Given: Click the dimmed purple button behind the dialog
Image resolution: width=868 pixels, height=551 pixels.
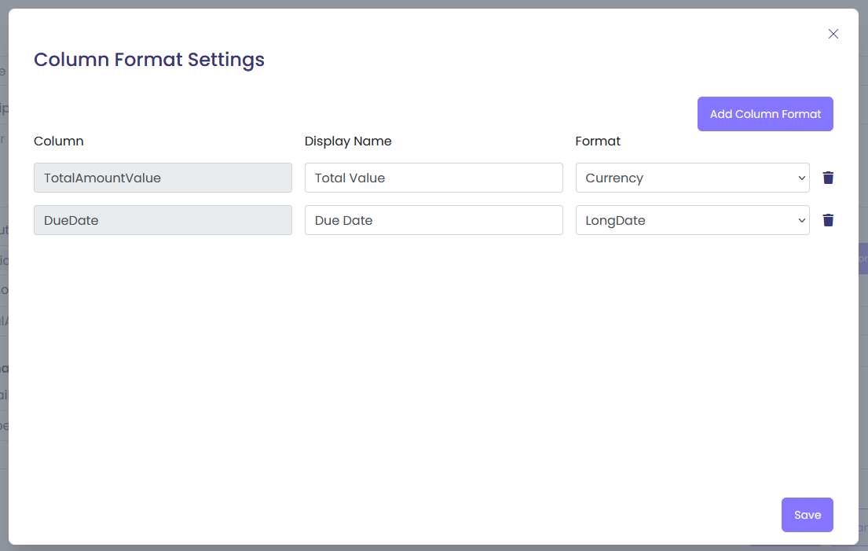Looking at the screenshot, I should click(863, 258).
